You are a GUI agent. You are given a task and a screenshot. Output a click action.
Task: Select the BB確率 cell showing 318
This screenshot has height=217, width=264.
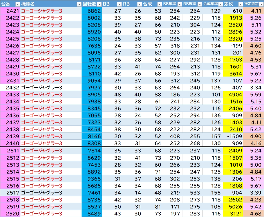tap(172, 46)
